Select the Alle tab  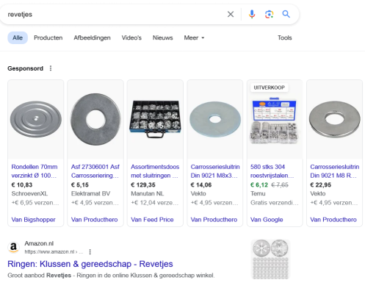coord(18,37)
